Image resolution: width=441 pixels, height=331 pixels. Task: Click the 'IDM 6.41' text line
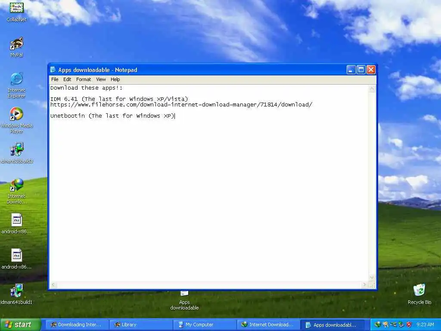pos(119,99)
